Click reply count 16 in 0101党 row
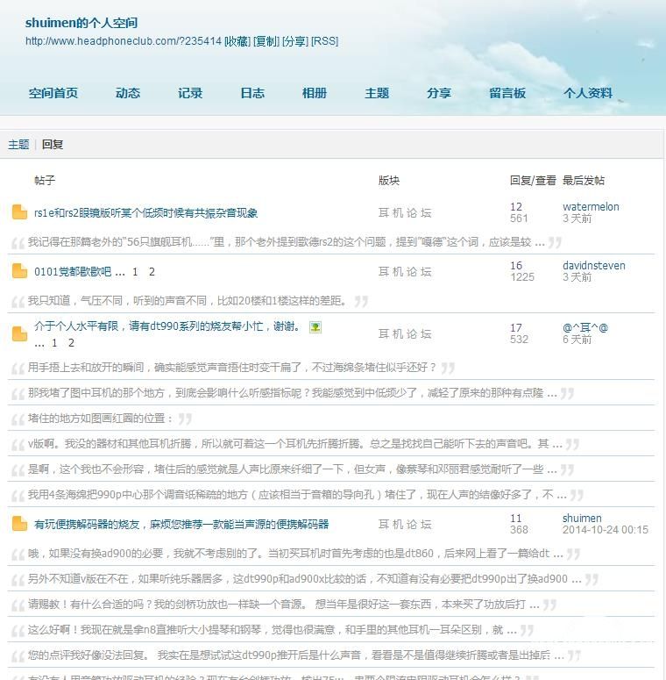The width and height of the screenshot is (666, 680). [x=516, y=265]
